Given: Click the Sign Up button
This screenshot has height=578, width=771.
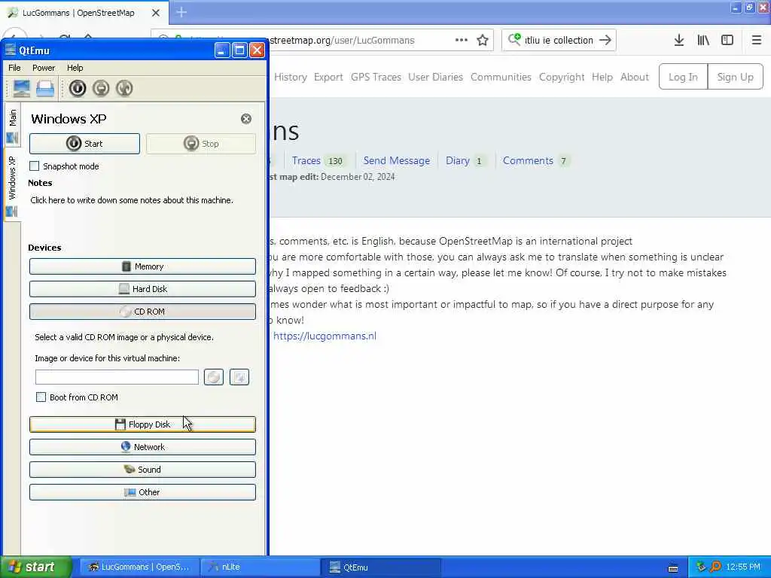Looking at the screenshot, I should [x=736, y=77].
